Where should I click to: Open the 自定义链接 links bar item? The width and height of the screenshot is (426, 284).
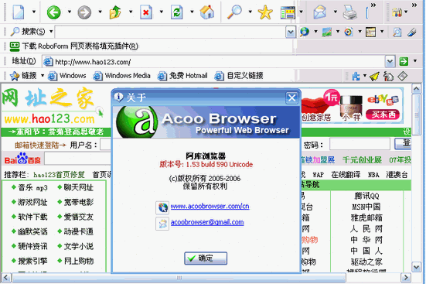[239, 76]
